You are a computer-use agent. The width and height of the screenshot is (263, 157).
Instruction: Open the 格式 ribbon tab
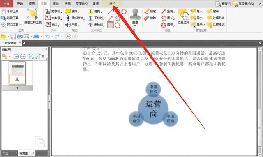[x=112, y=4]
